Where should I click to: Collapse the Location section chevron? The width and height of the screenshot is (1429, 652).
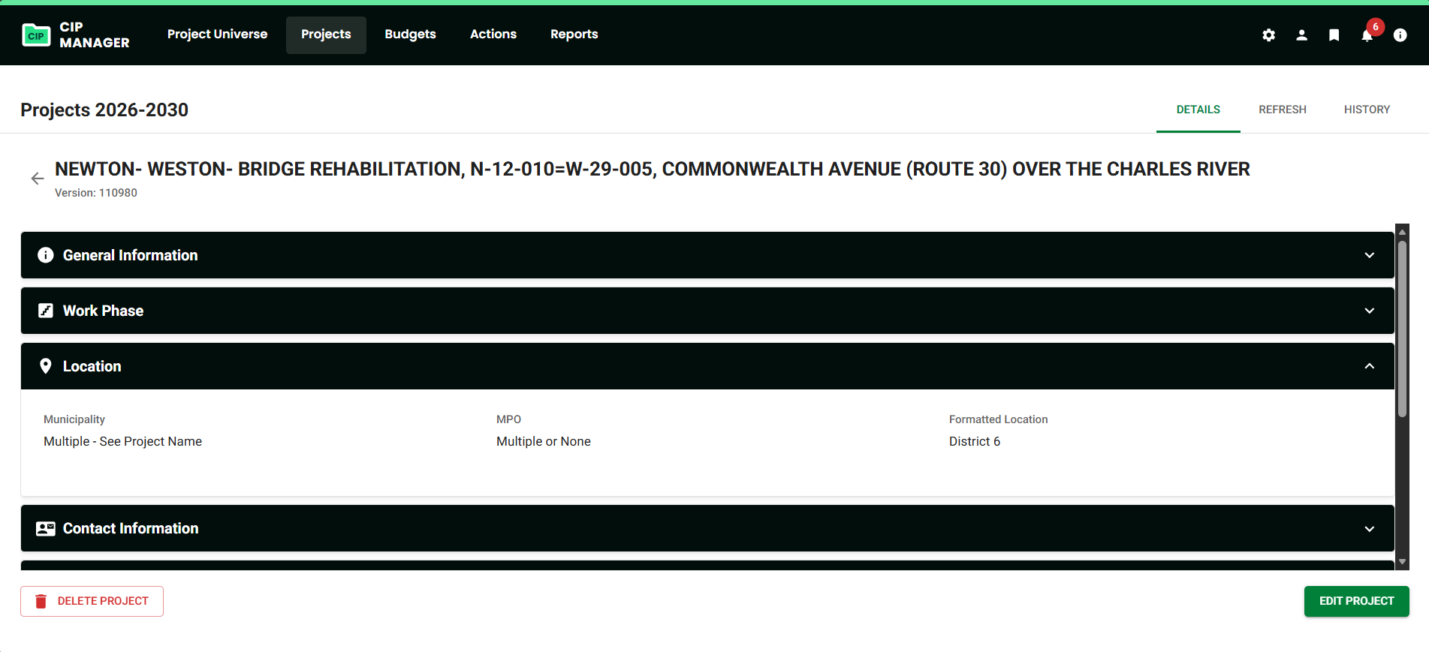click(1369, 366)
